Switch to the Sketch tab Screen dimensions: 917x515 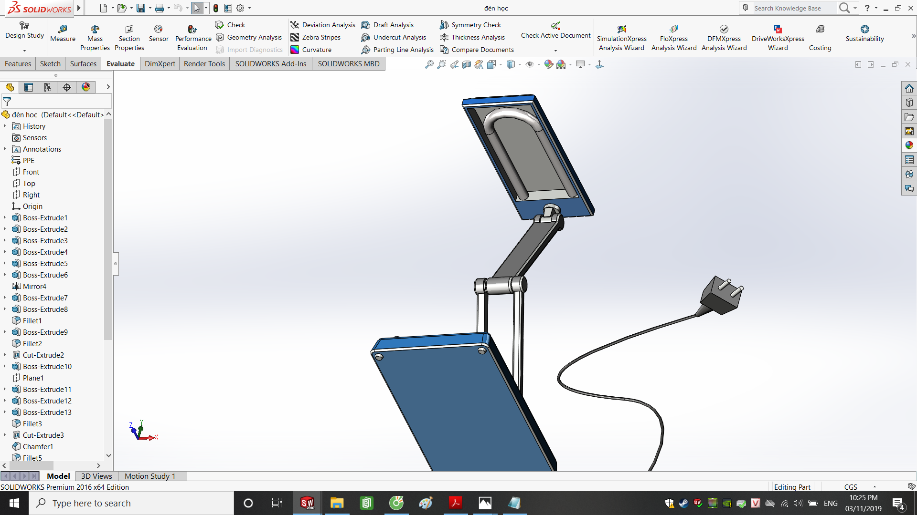click(50, 63)
